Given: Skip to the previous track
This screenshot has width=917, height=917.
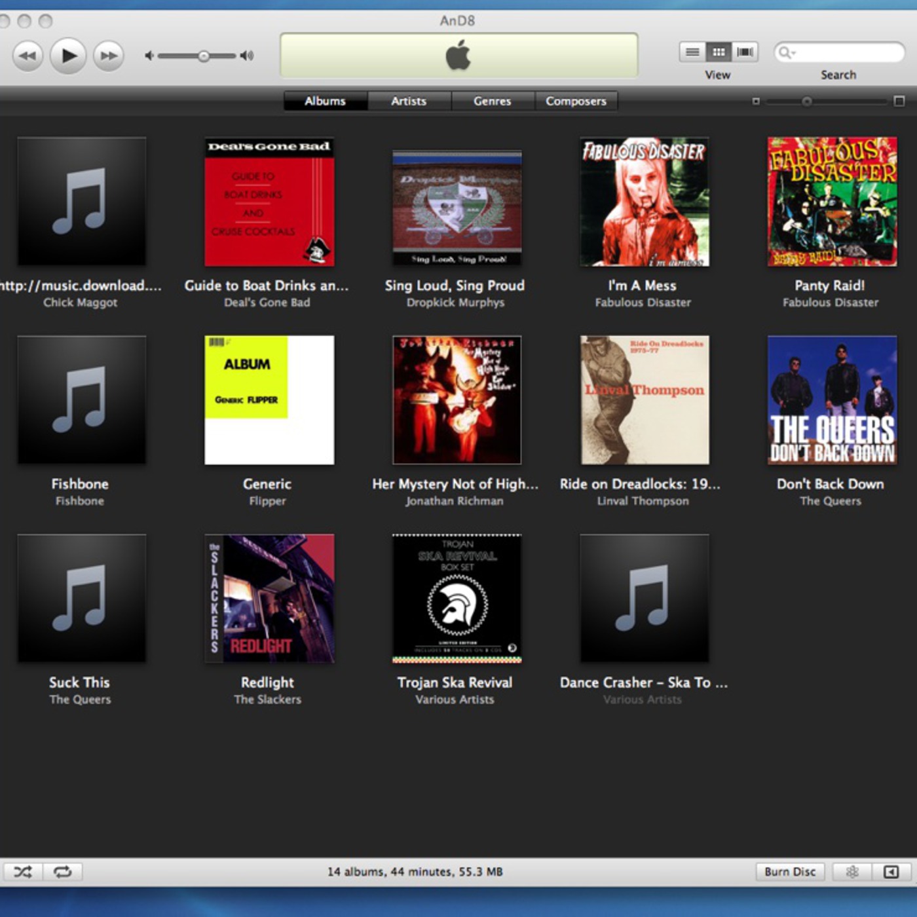Looking at the screenshot, I should pyautogui.click(x=28, y=56).
